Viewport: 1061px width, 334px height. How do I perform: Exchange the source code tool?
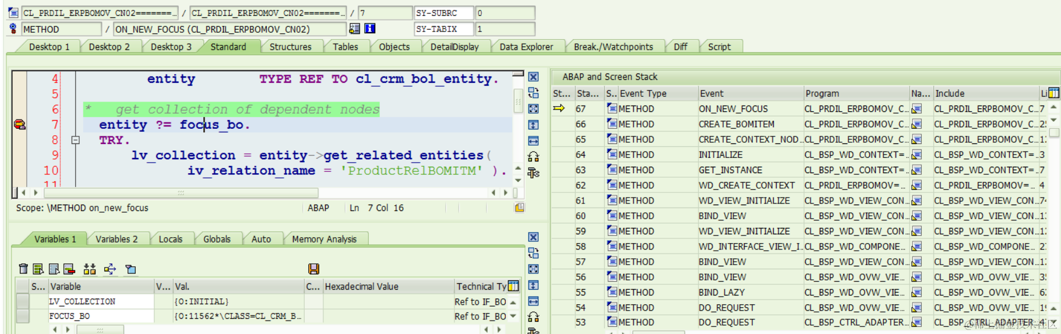coord(533,93)
